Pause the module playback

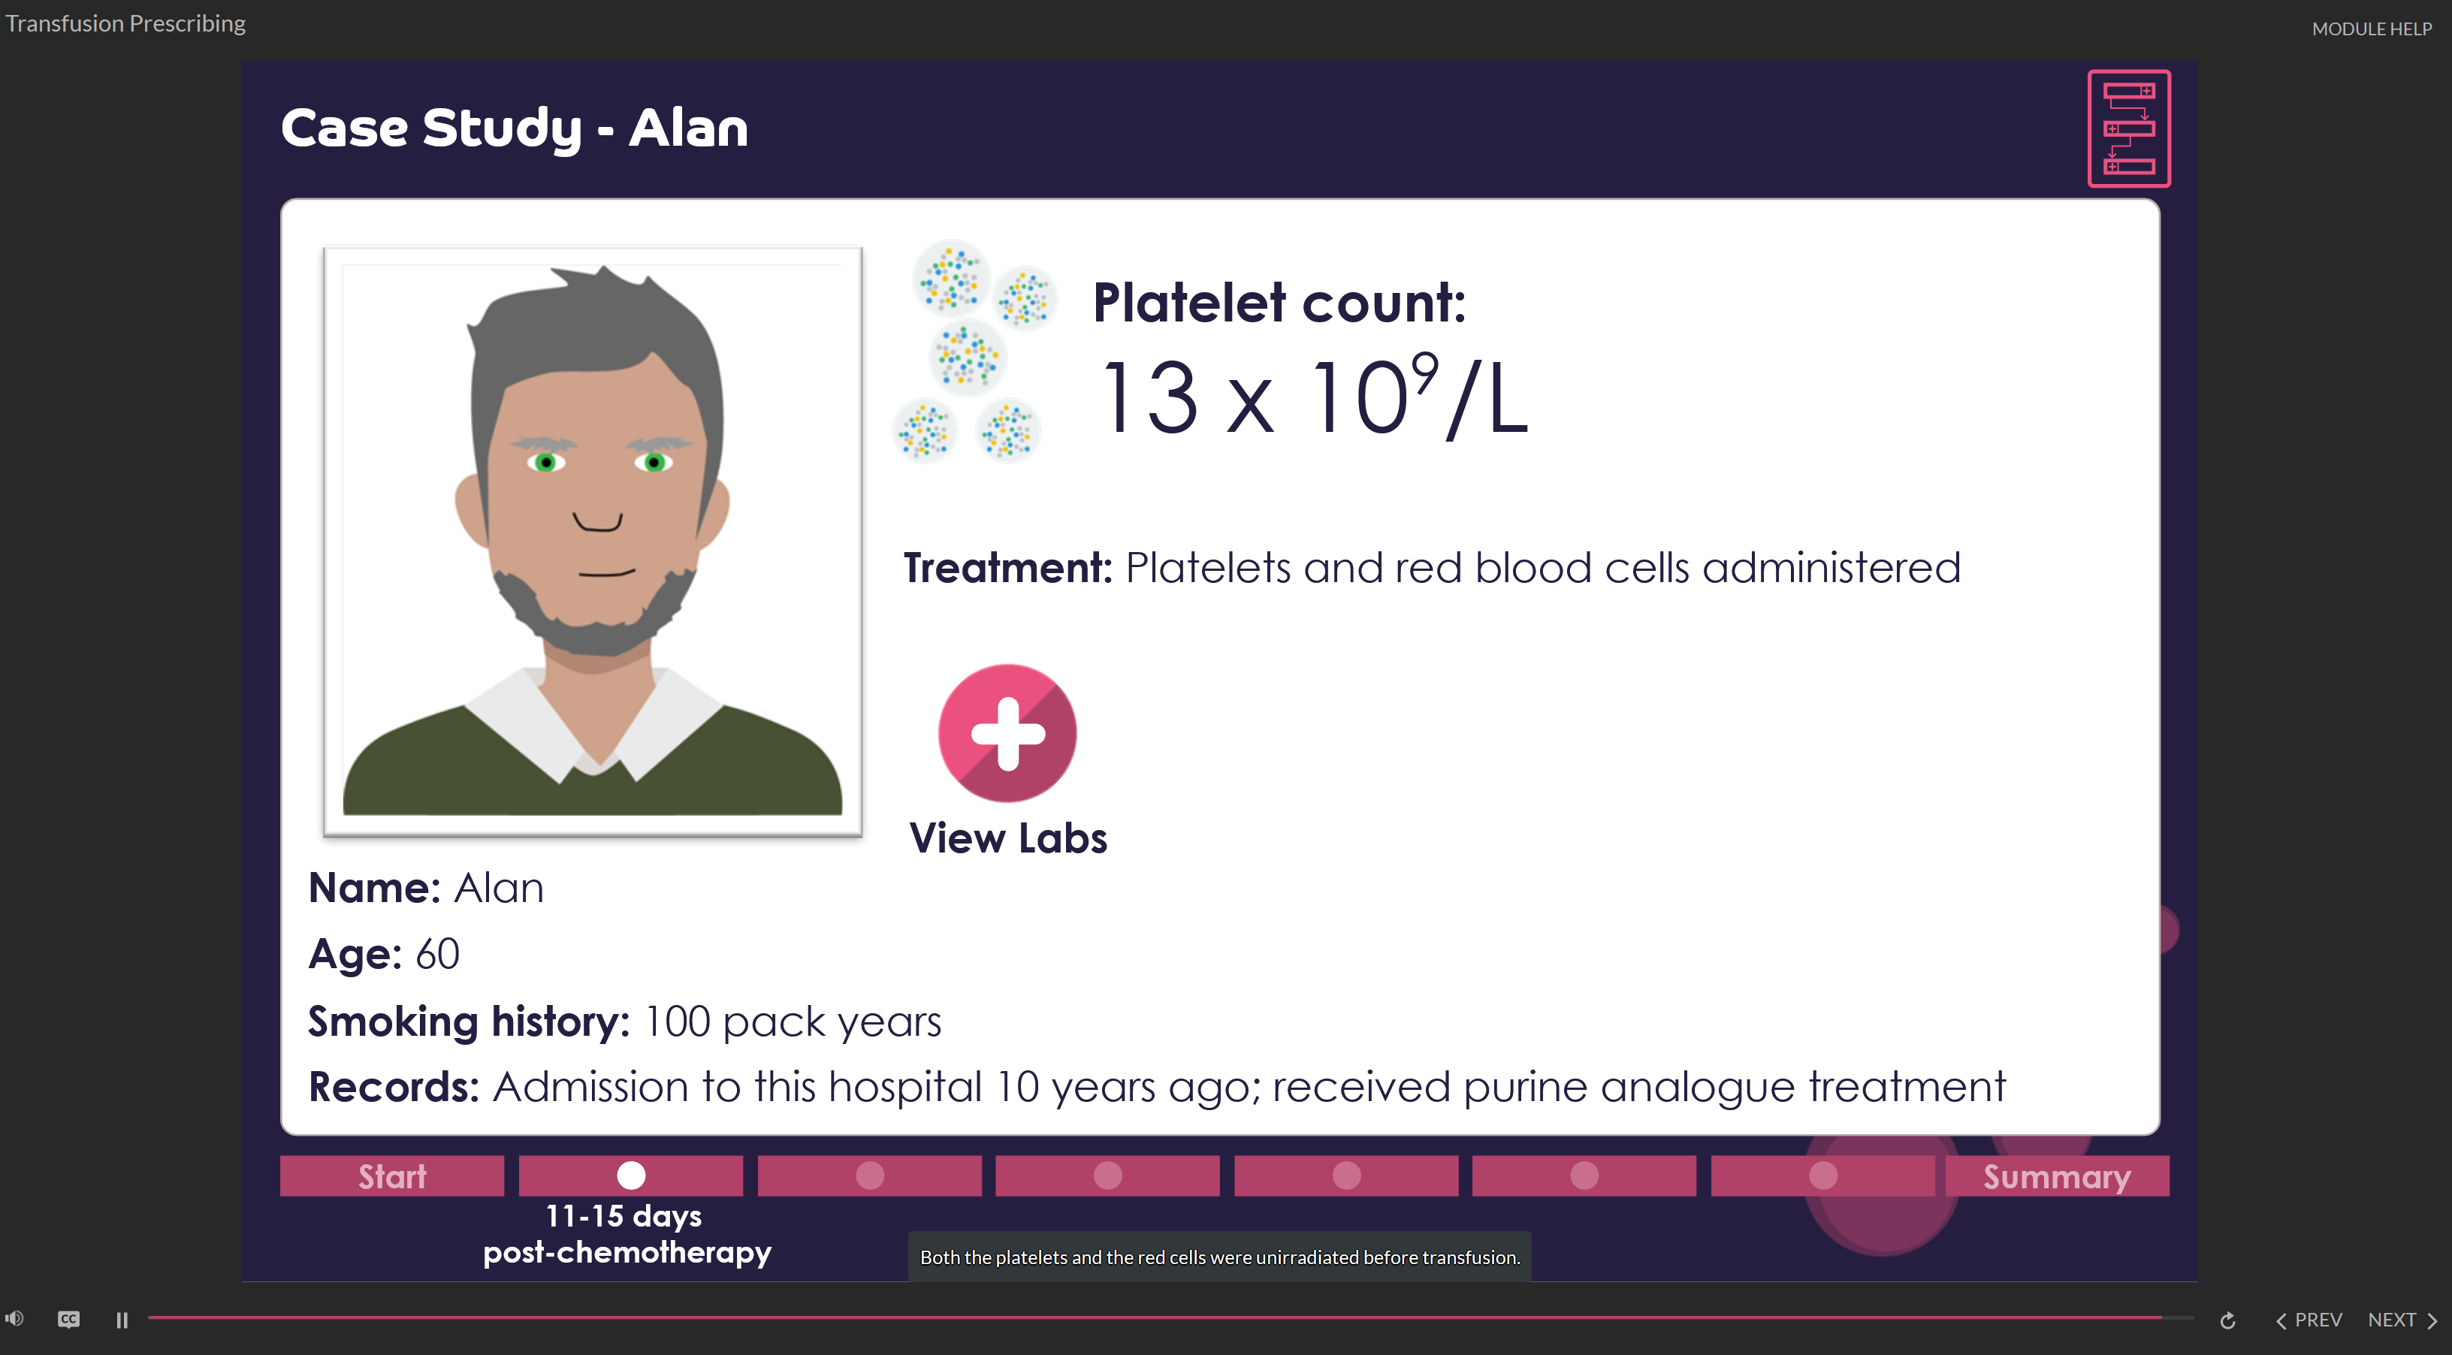click(x=122, y=1320)
